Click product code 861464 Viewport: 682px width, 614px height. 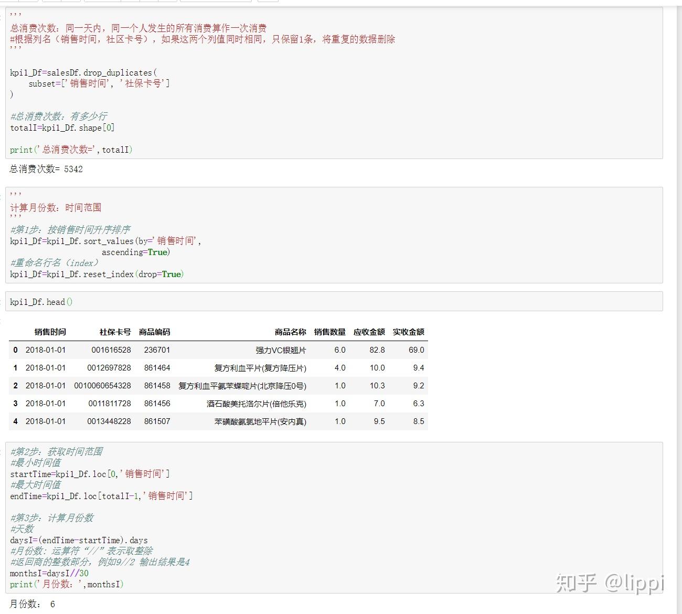point(157,368)
